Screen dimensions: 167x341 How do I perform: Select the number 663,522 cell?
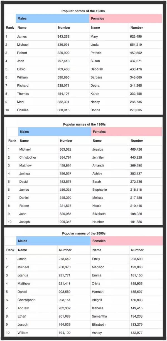pos(65,149)
